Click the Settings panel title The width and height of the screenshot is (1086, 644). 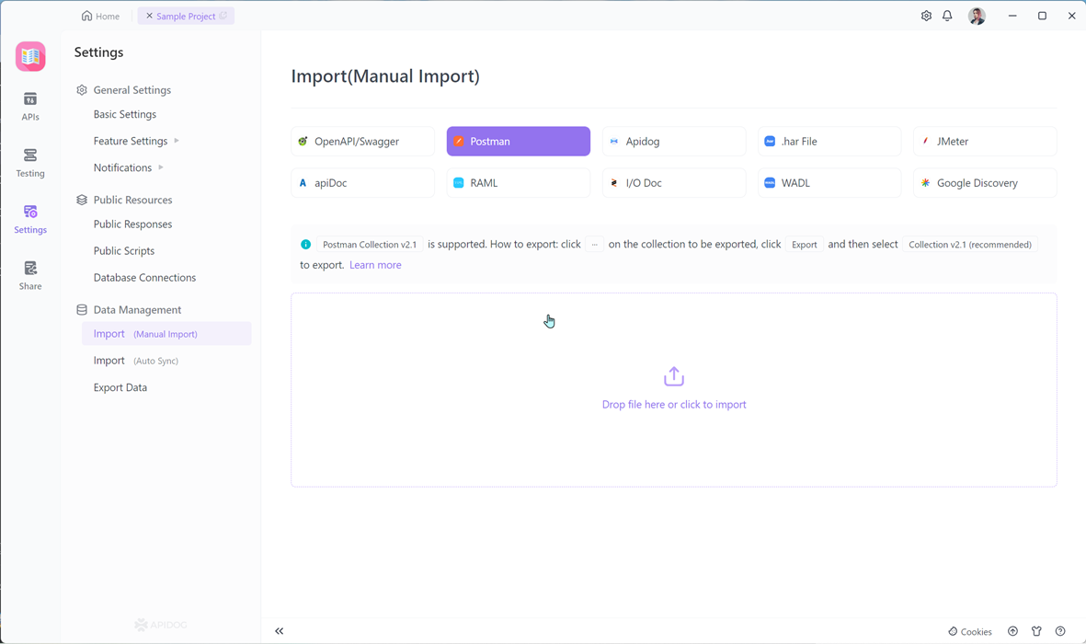[99, 52]
